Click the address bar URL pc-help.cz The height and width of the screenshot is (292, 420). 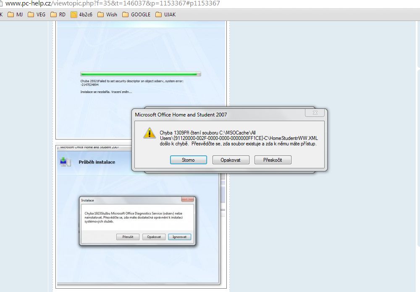(113, 3)
